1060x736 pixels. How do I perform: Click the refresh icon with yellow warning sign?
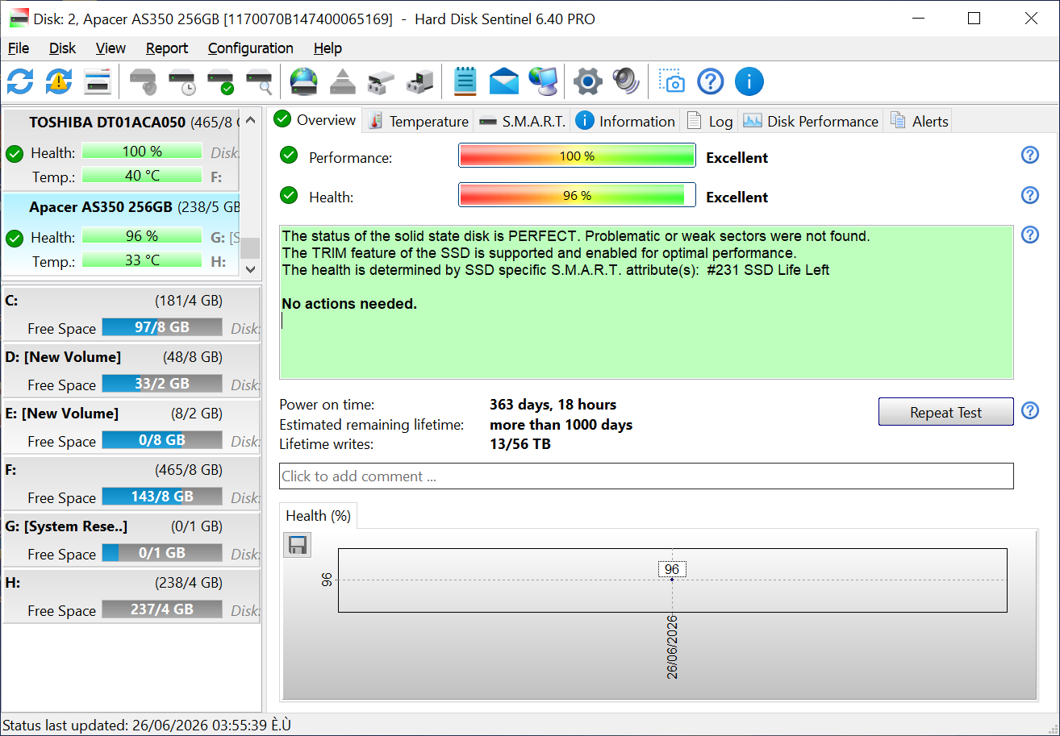pyautogui.click(x=59, y=81)
